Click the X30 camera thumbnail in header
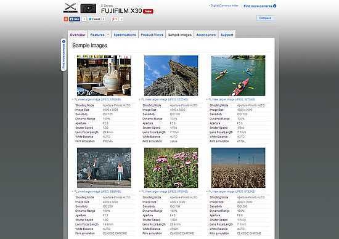 [x=88, y=9]
